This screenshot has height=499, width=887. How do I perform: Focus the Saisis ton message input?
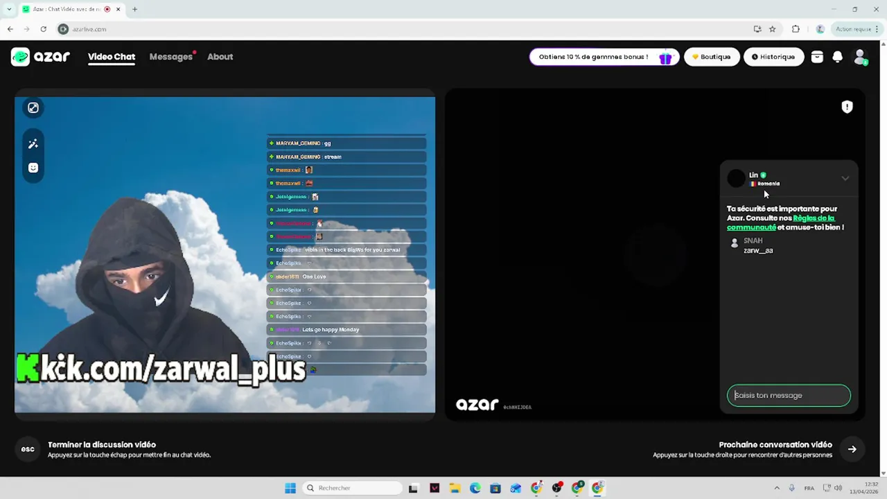tap(789, 395)
